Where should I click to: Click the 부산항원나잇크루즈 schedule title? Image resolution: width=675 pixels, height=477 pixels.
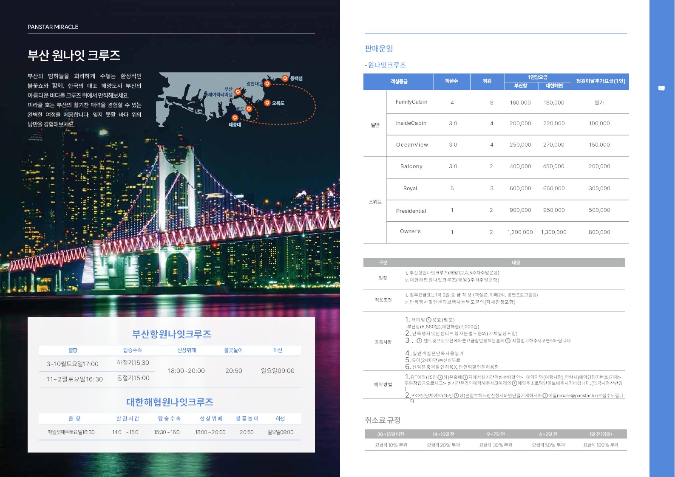(x=171, y=334)
